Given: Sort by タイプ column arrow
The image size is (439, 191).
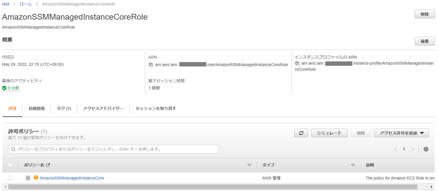Looking at the screenshot, I should click(353, 165).
